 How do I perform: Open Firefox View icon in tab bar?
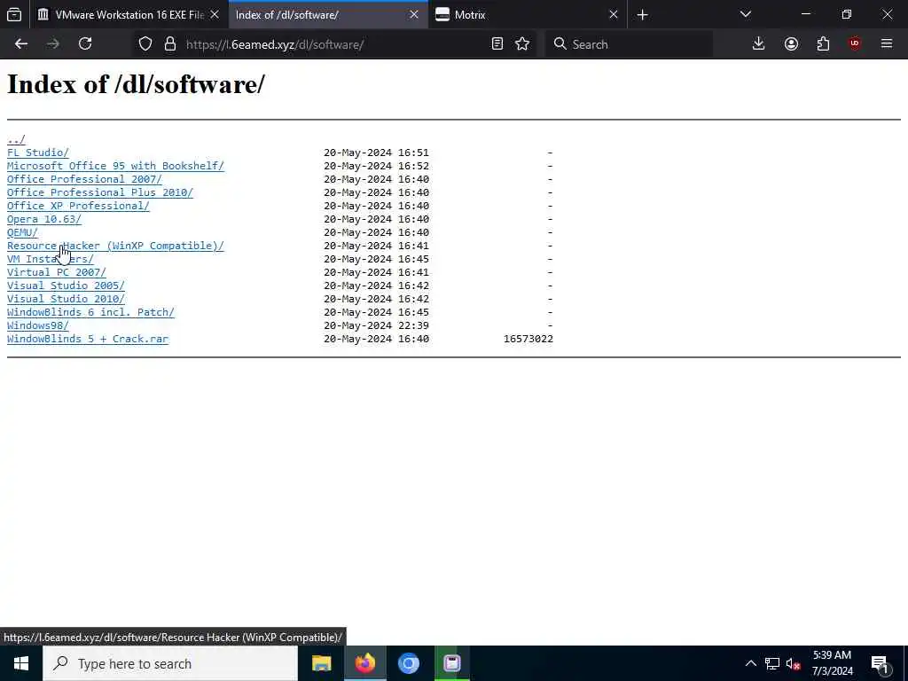(14, 14)
